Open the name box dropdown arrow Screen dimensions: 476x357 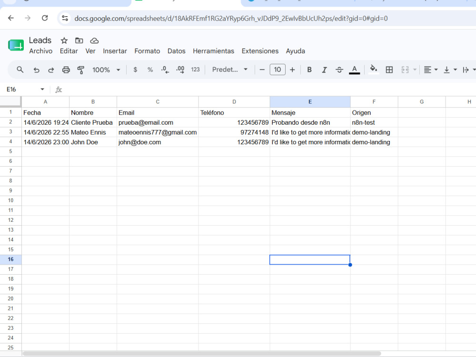point(42,89)
